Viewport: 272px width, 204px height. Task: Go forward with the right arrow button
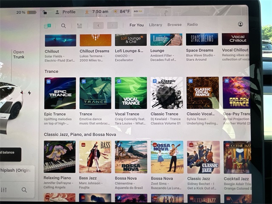(x=112, y=25)
